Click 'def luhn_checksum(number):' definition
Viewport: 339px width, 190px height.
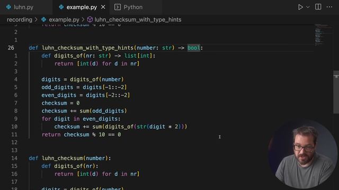pos(70,158)
